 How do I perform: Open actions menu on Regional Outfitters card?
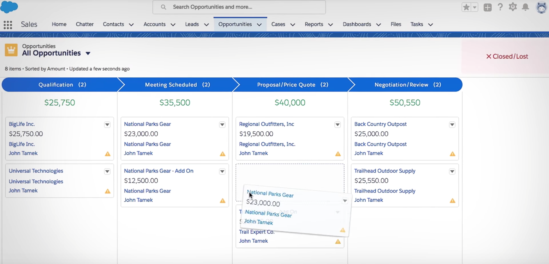click(x=338, y=124)
